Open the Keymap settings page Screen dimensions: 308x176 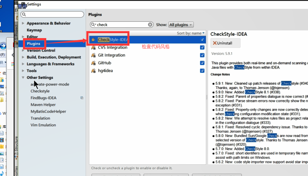34,30
